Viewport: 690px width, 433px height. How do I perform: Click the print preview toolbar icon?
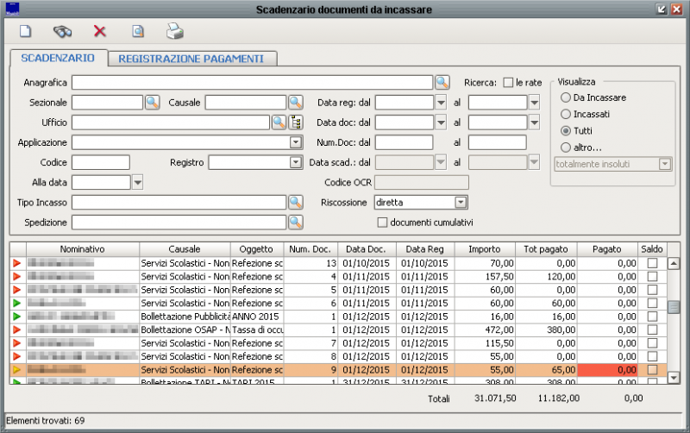pyautogui.click(x=137, y=32)
